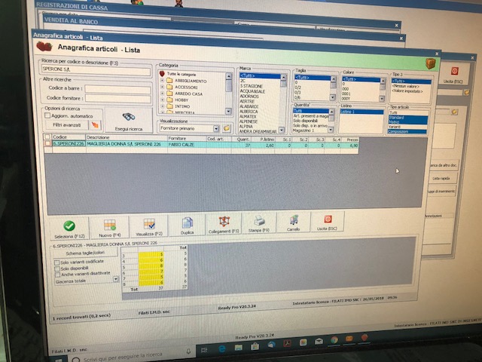Check Solo disponibili option
This screenshot has width=482, height=362.
pos(57,268)
